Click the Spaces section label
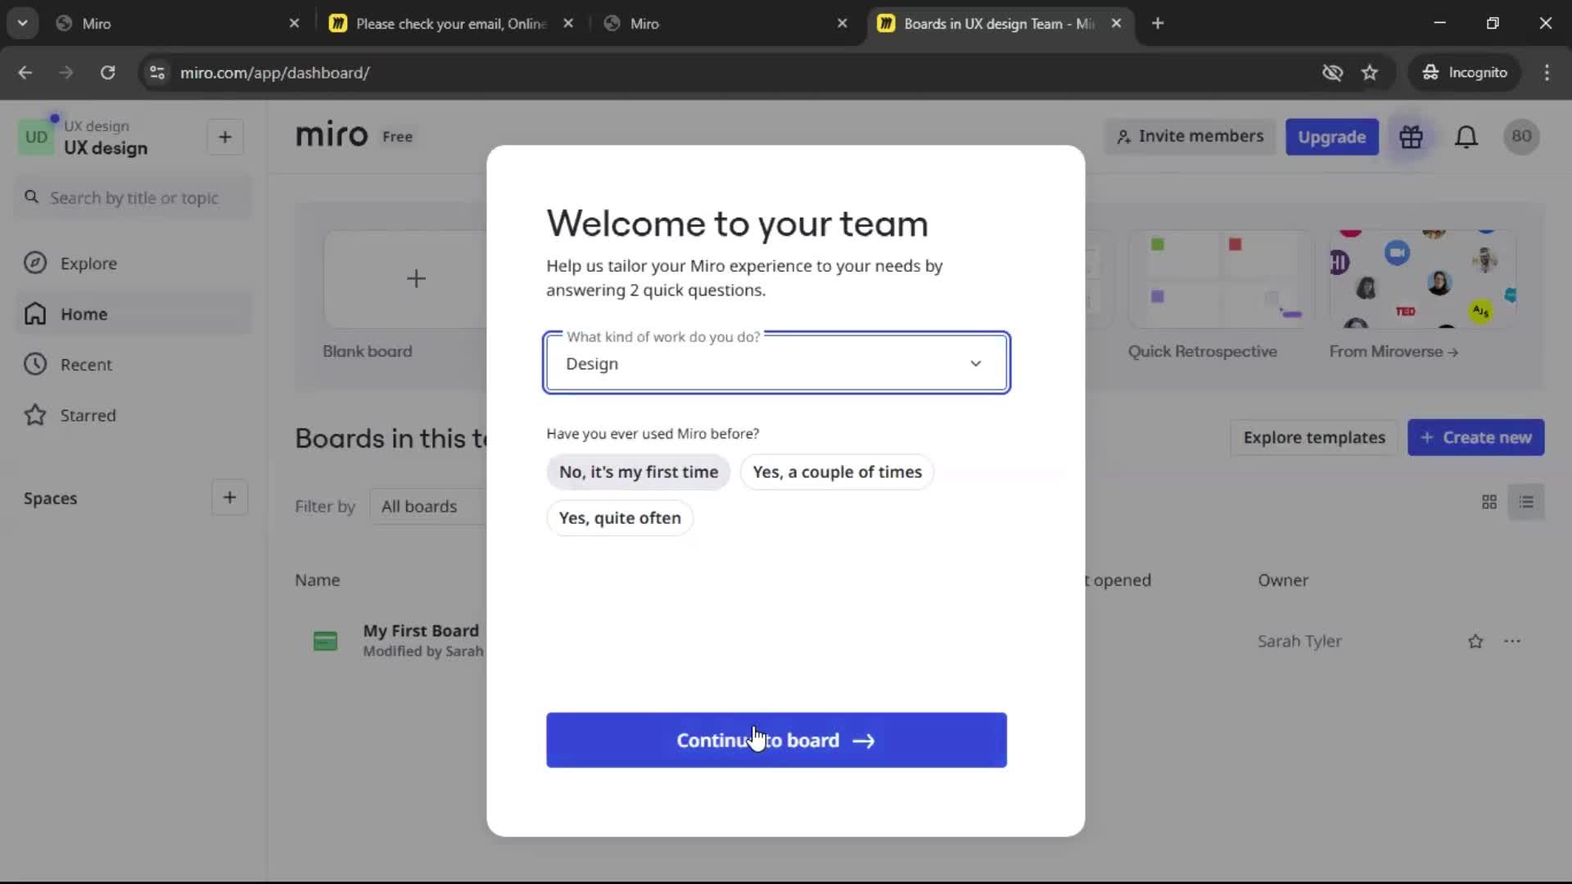Image resolution: width=1572 pixels, height=884 pixels. tap(50, 498)
